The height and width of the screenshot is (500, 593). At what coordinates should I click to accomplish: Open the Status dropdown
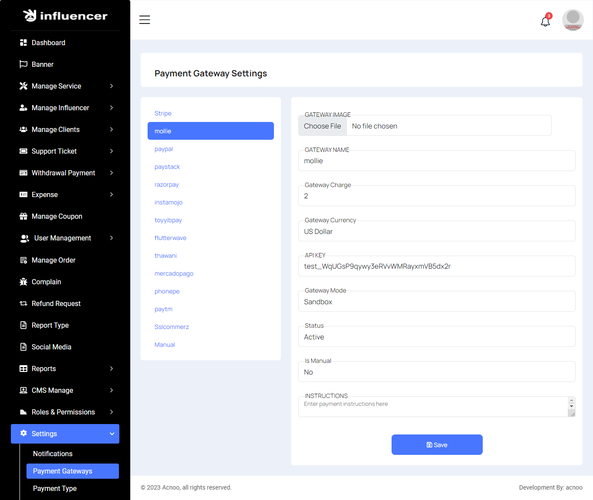(436, 337)
